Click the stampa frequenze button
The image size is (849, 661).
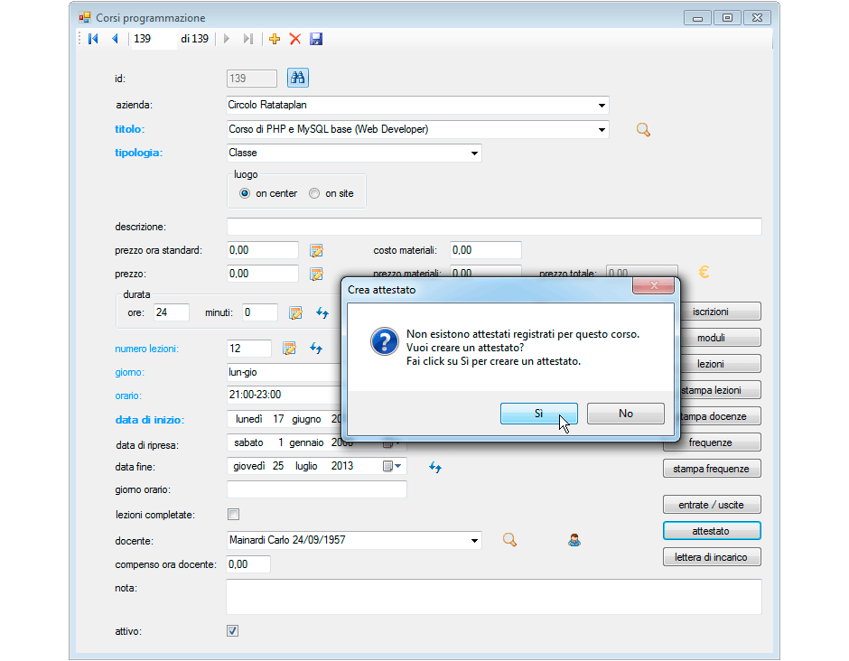coord(712,469)
